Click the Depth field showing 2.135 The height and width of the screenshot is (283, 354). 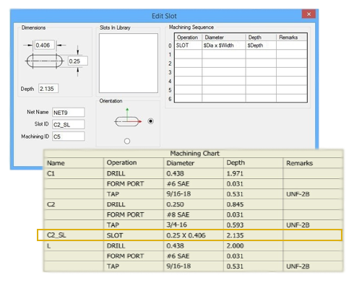pyautogui.click(x=48, y=89)
